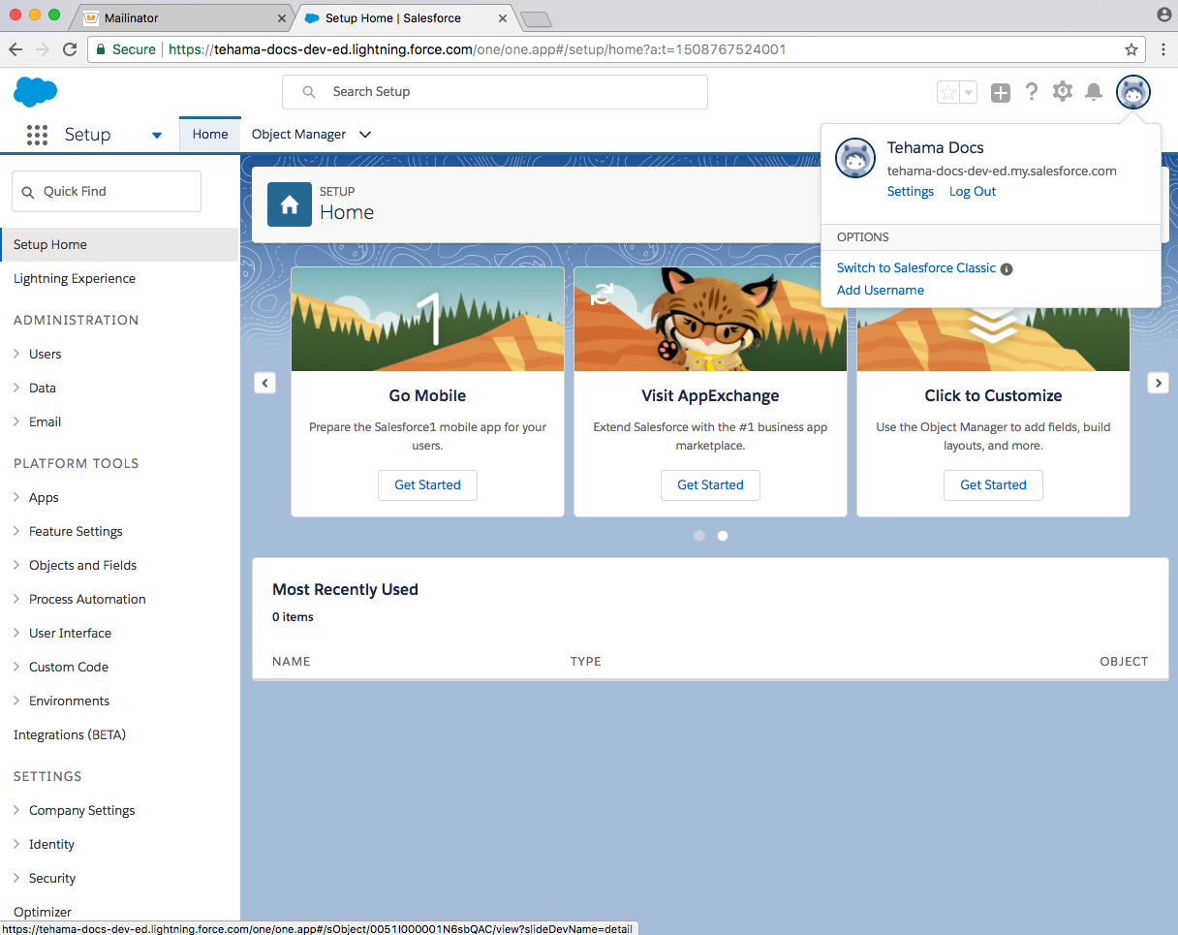Click the OBJECT column header

click(1124, 662)
